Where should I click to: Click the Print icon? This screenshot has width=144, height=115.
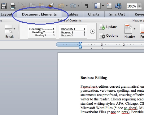pos(13,6)
